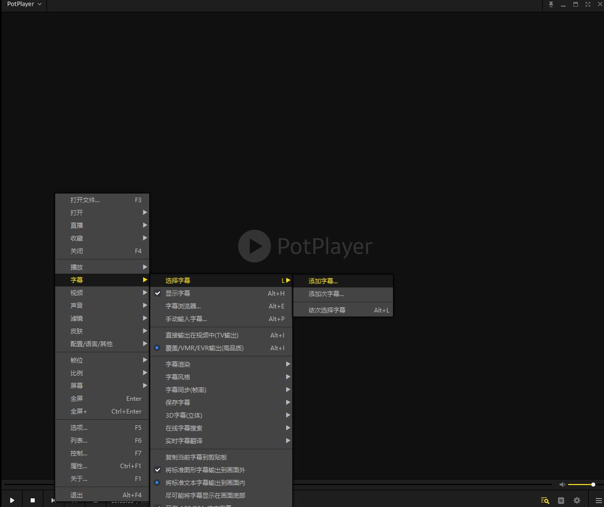This screenshot has width=604, height=507.
Task: Enable 尽可能将字幕显示在画面底部
Action: pyautogui.click(x=221, y=495)
